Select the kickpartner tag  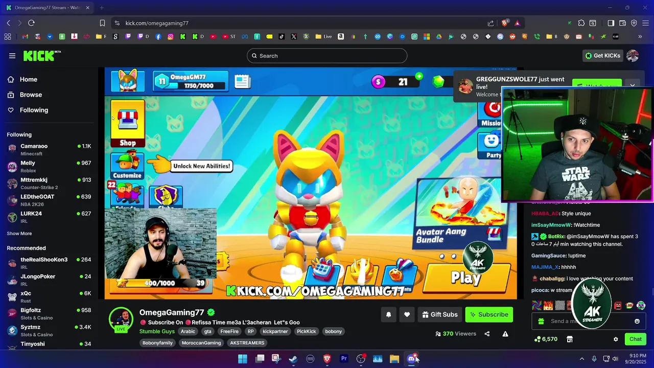[x=275, y=331]
